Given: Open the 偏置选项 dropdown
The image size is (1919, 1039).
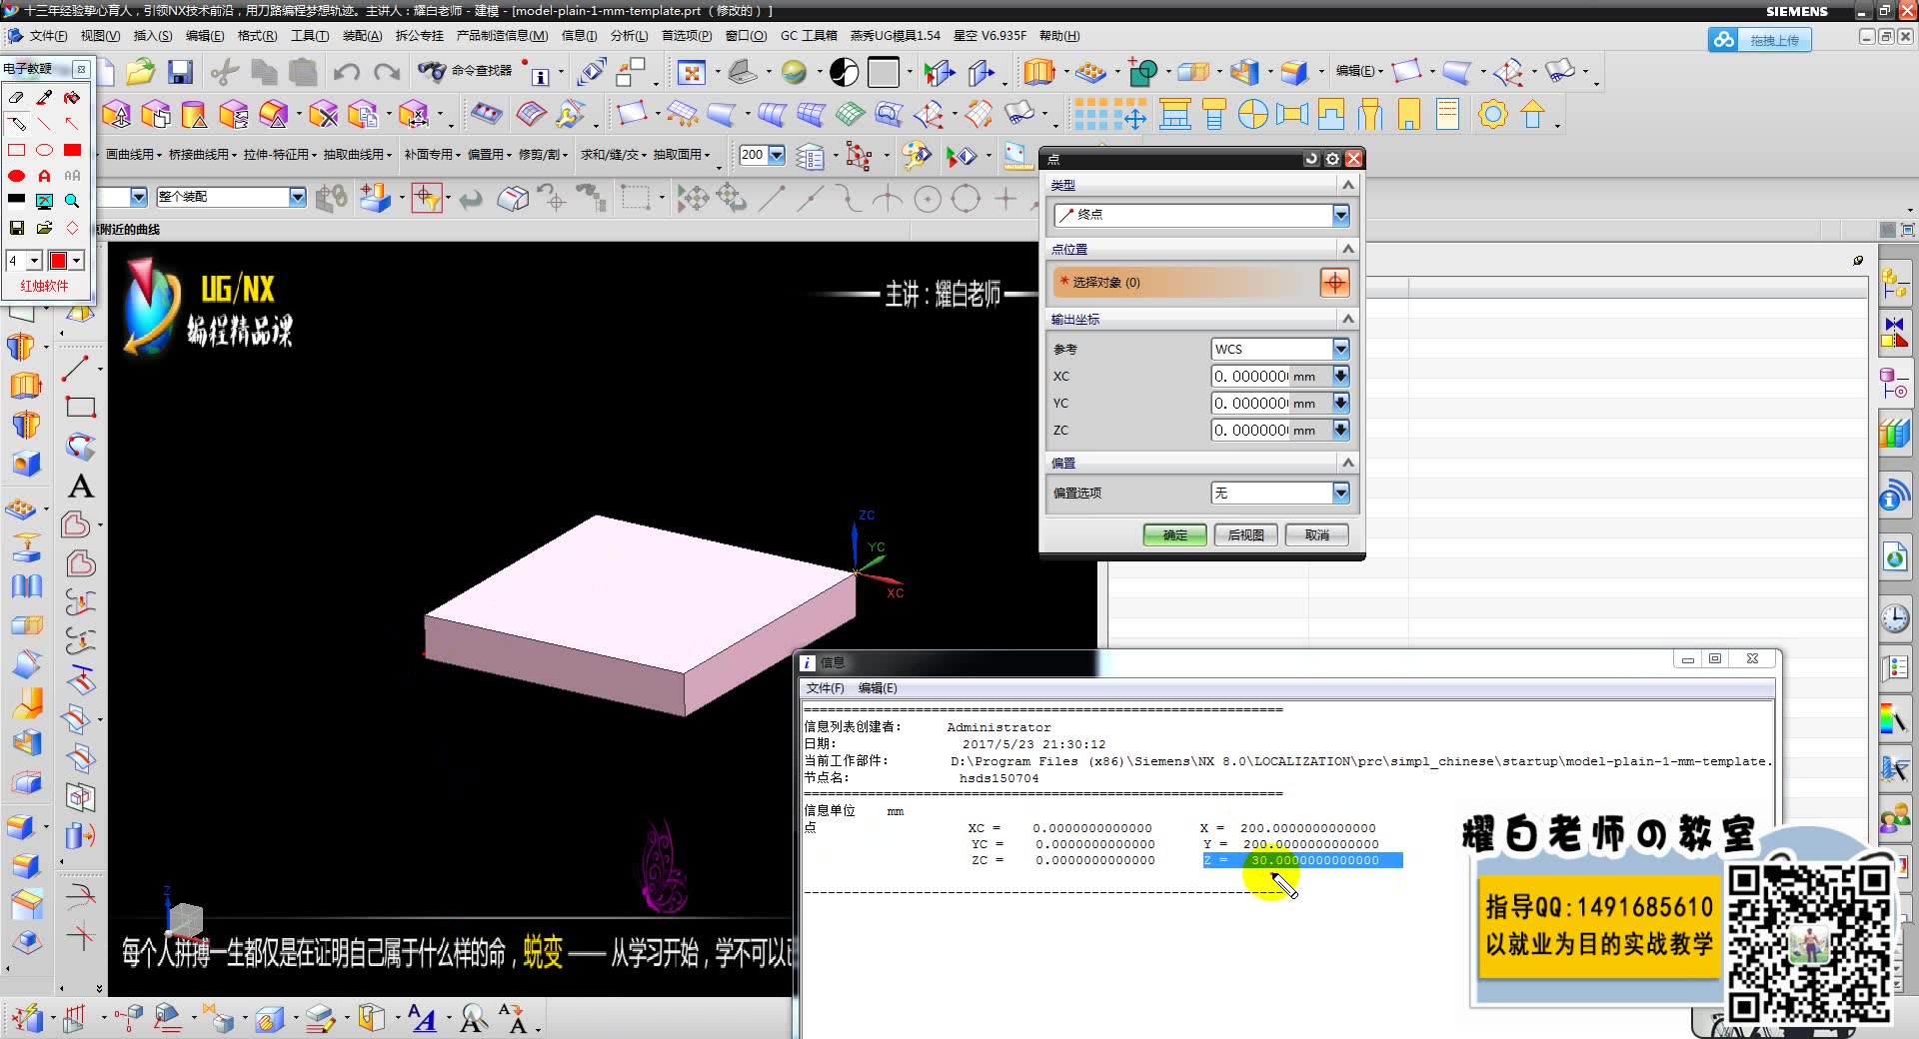Looking at the screenshot, I should pos(1340,493).
